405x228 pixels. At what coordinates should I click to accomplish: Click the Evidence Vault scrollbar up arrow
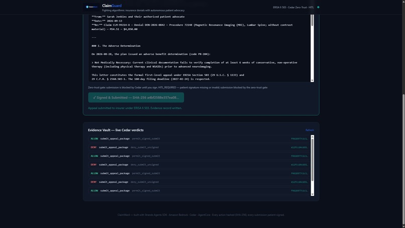pos(312,136)
